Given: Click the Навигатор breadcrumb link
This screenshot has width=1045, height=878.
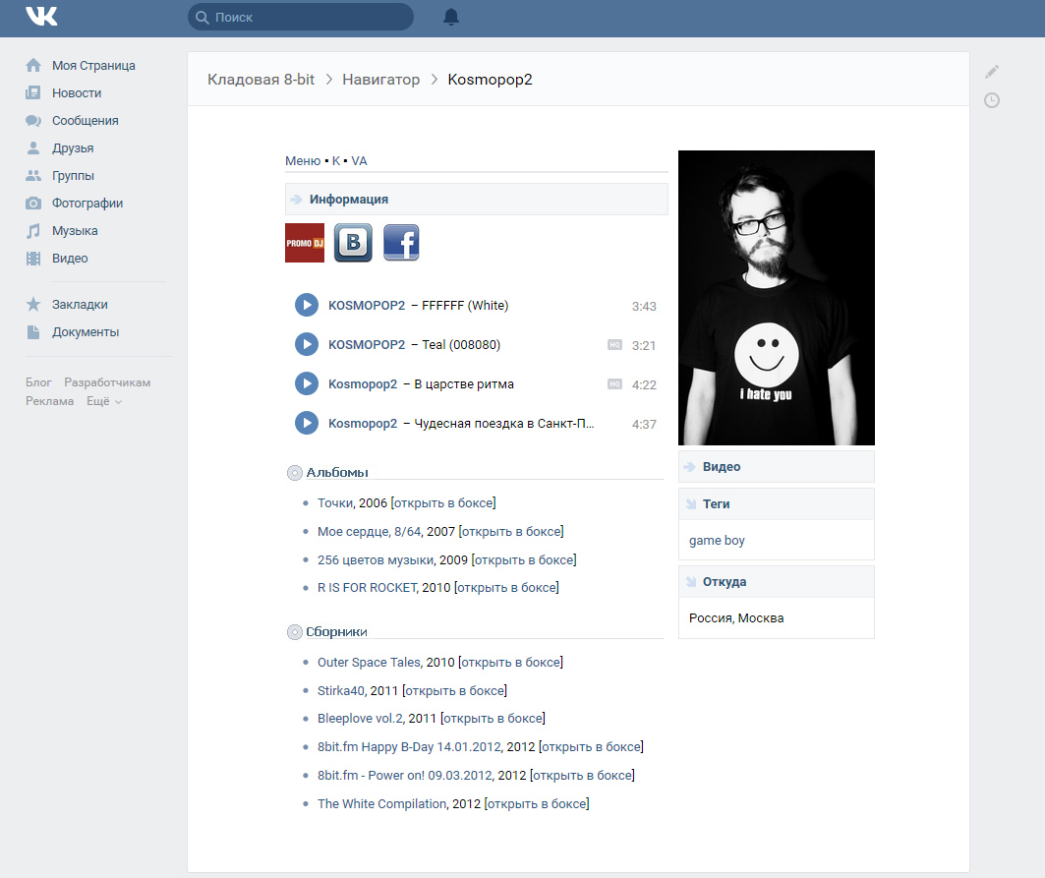Looking at the screenshot, I should pyautogui.click(x=380, y=80).
